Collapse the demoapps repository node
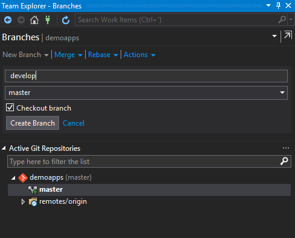 13,178
